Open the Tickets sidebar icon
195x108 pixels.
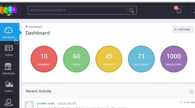9,48
